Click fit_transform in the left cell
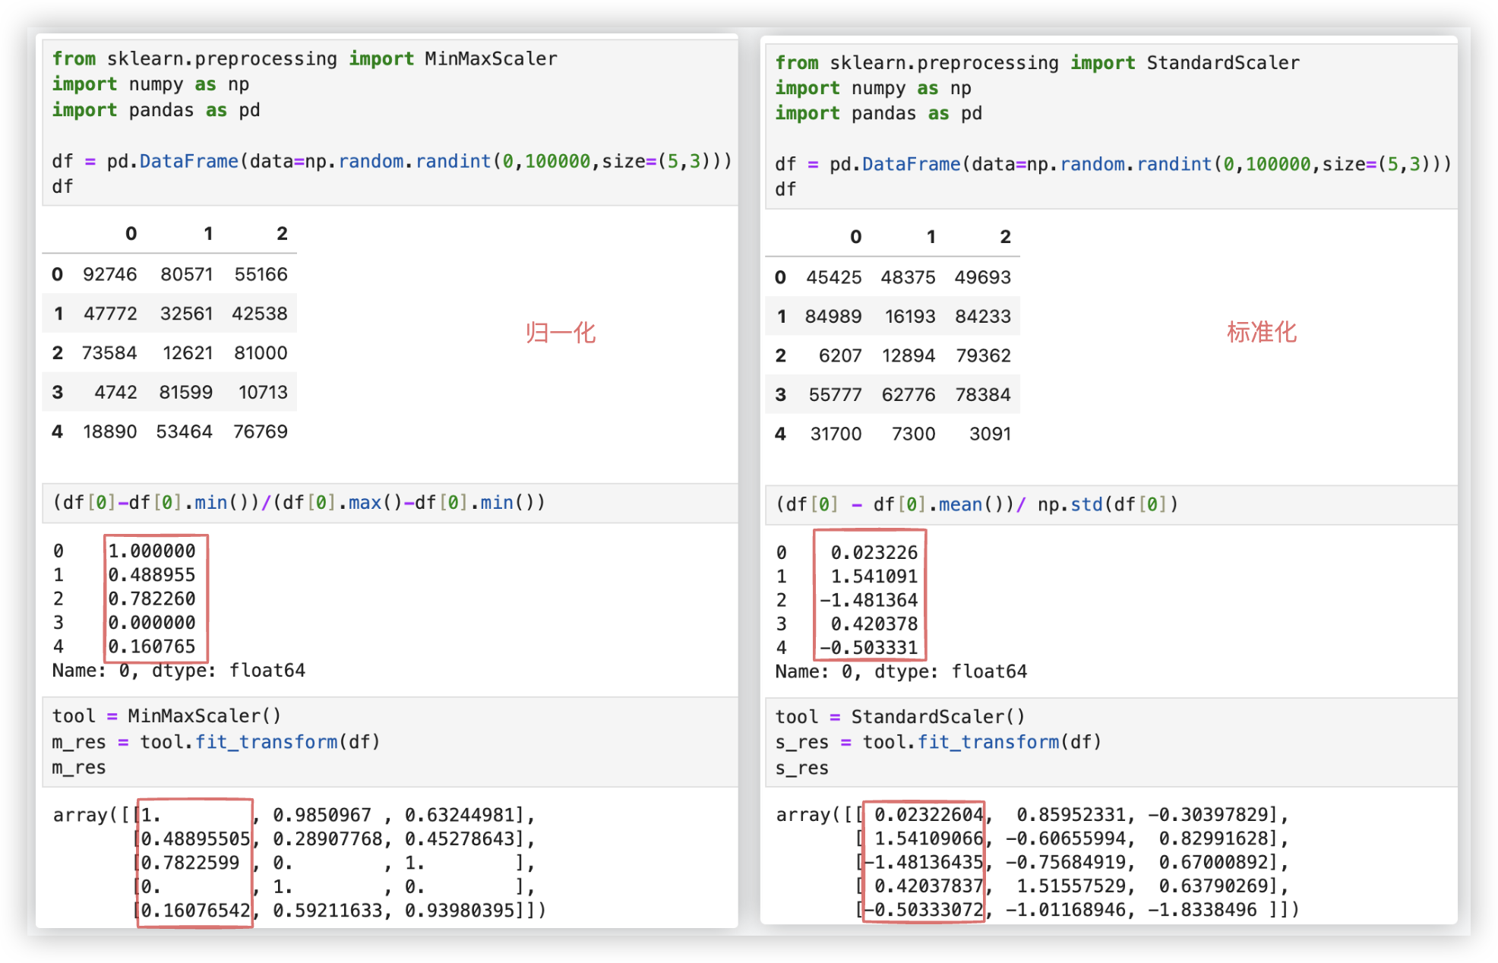The image size is (1498, 963). coord(266,742)
